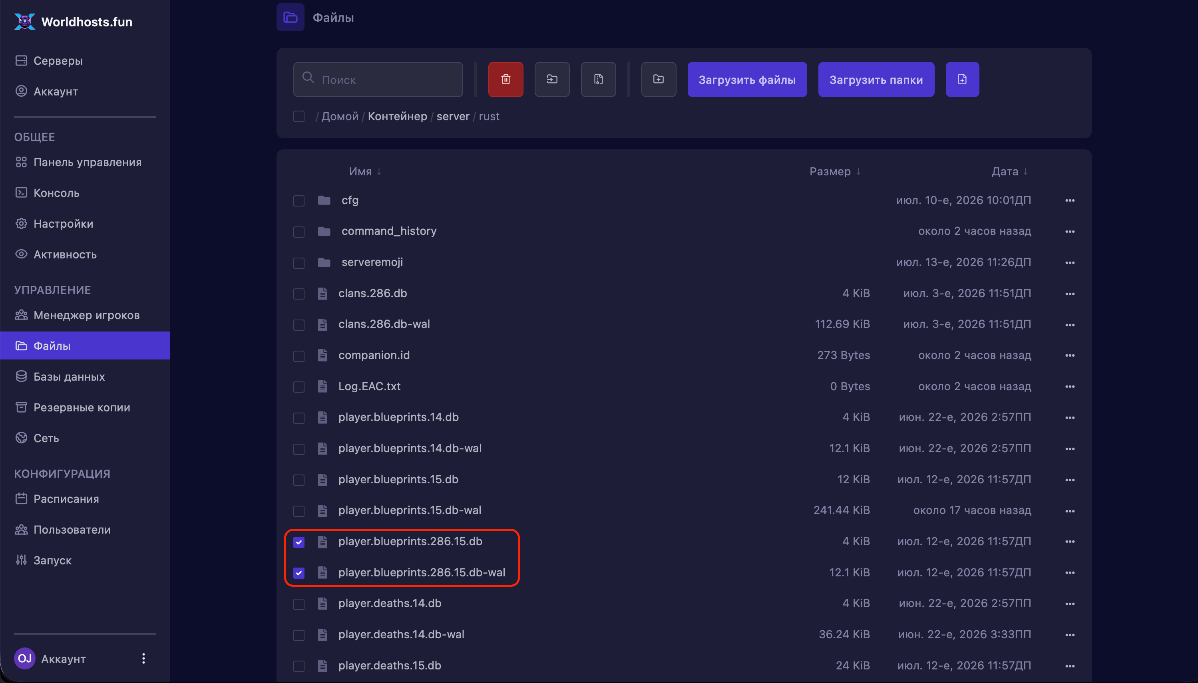Click the search magnifier icon
Screen dimensions: 1198x683
pos(308,77)
